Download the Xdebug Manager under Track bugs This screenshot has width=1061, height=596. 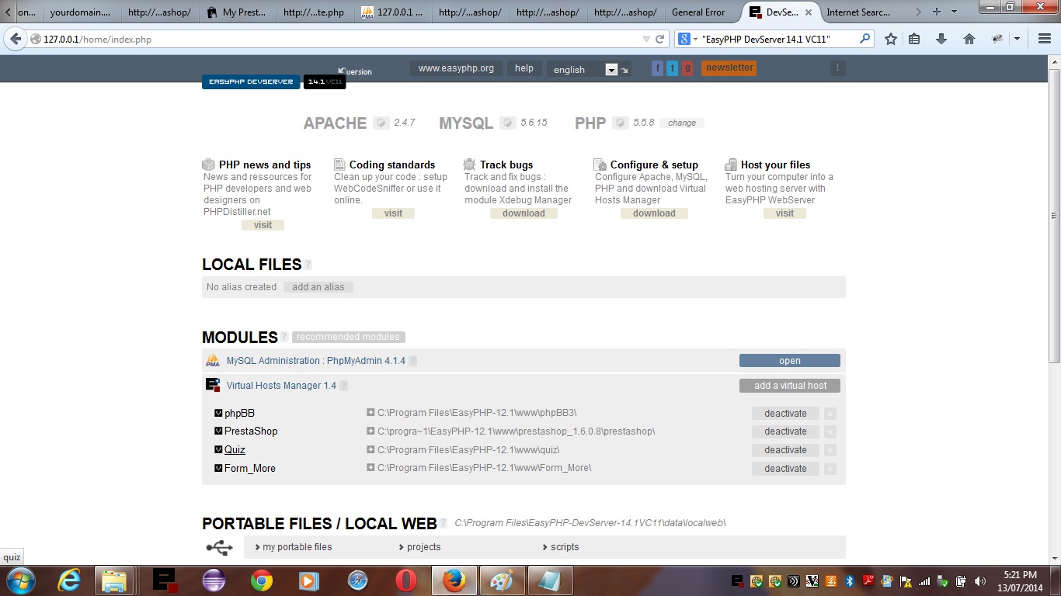click(x=524, y=213)
